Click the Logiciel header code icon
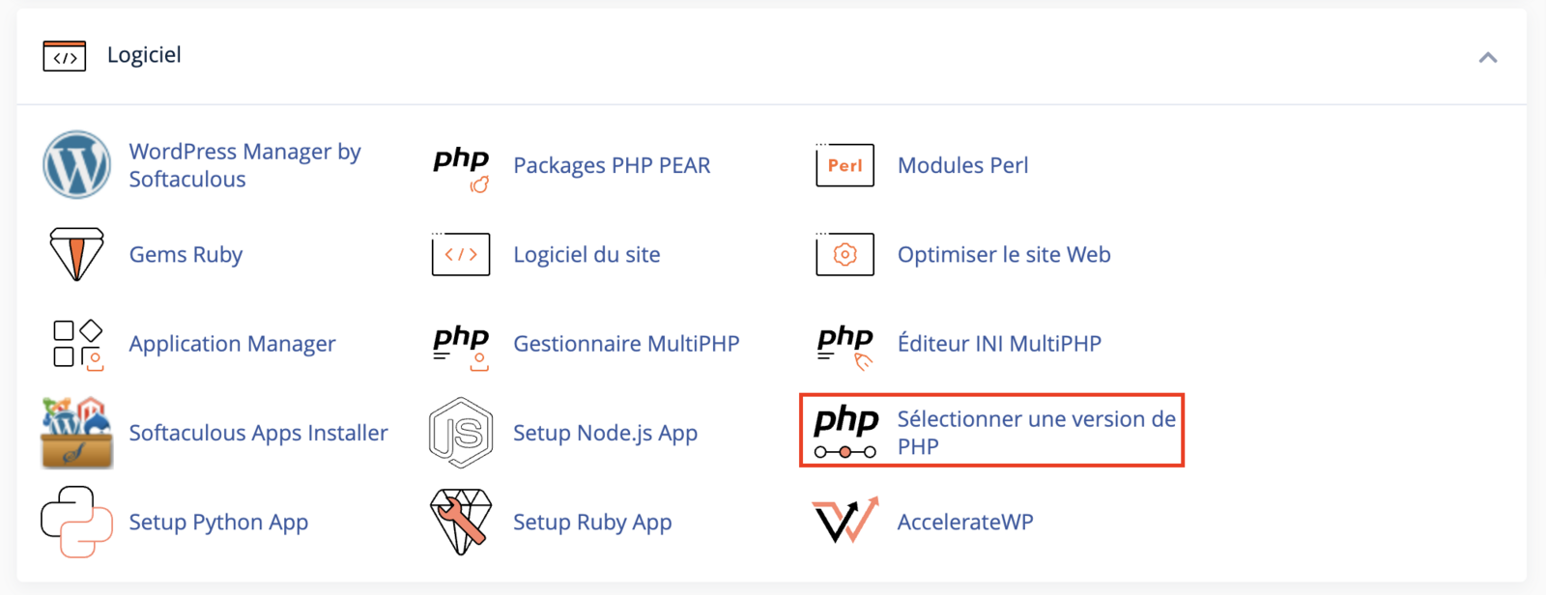1546x595 pixels. pyautogui.click(x=65, y=57)
